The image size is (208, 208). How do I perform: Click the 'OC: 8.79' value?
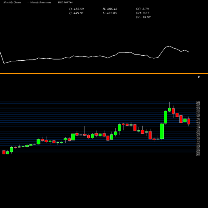142,9
